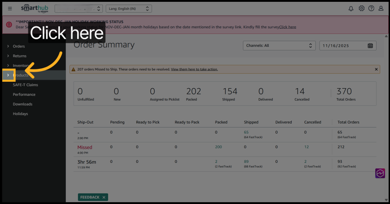Open the settings gear icon
This screenshot has height=204, width=390.
[x=361, y=9]
